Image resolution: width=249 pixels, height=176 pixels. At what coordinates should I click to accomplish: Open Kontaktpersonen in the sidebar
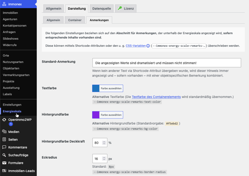tap(15, 26)
